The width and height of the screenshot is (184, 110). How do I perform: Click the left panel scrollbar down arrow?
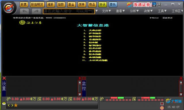tap(80, 95)
